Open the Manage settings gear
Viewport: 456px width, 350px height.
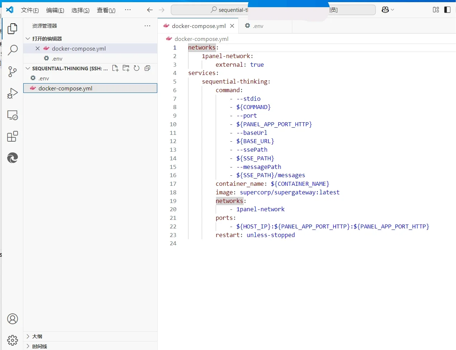pos(13,340)
